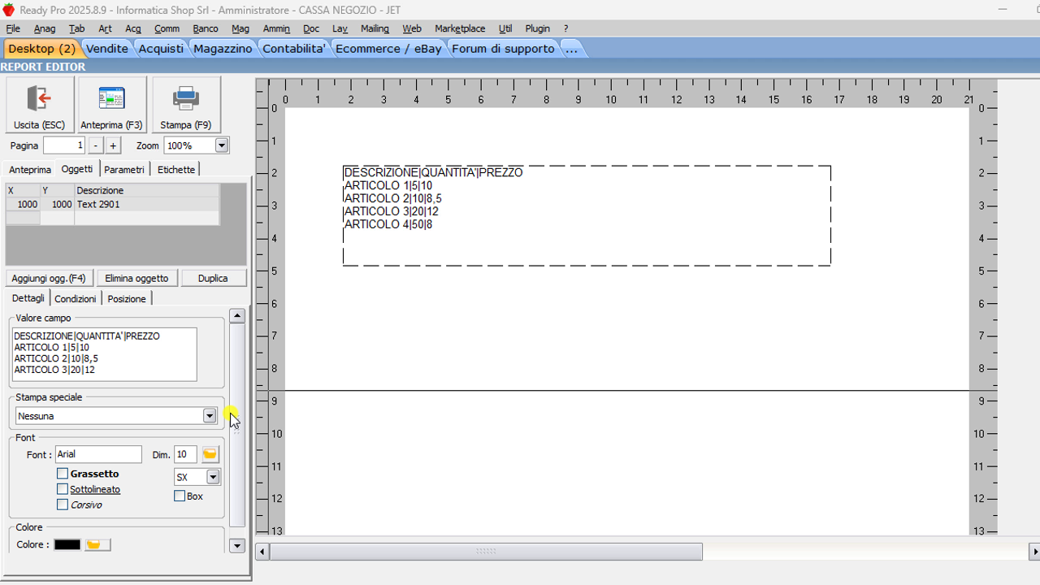Screen dimensions: 1040x585
Task: Open color picker folder icon beside black swatch
Action: click(97, 544)
